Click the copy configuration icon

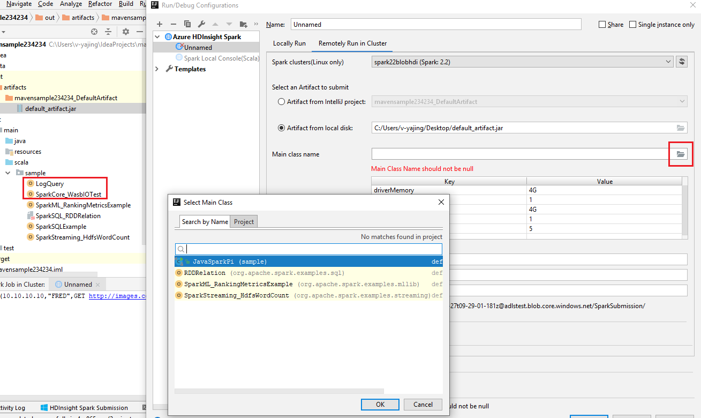[x=187, y=24]
